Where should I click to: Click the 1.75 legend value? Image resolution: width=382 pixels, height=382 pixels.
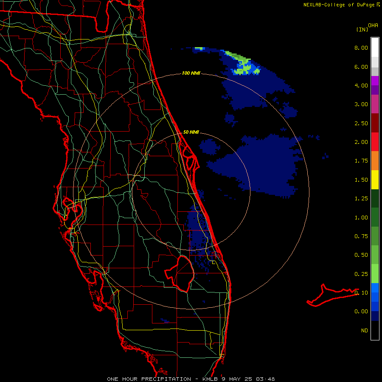coord(361,161)
